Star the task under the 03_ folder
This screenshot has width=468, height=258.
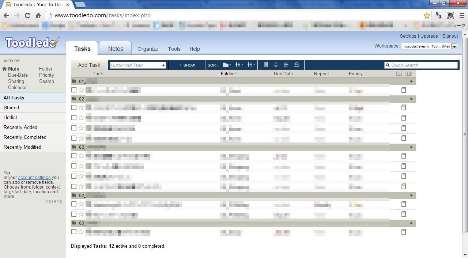(81, 232)
